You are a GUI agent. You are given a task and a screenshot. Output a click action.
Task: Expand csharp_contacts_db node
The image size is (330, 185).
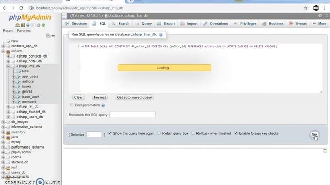[8, 56]
